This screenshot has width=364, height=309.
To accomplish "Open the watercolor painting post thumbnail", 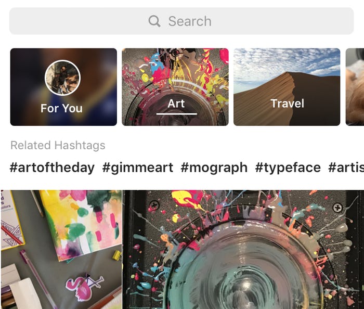I will (x=61, y=249).
